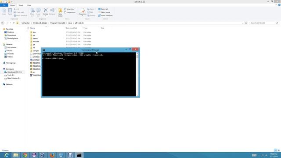Switch to the View ribbon tab

[x=29, y=5]
